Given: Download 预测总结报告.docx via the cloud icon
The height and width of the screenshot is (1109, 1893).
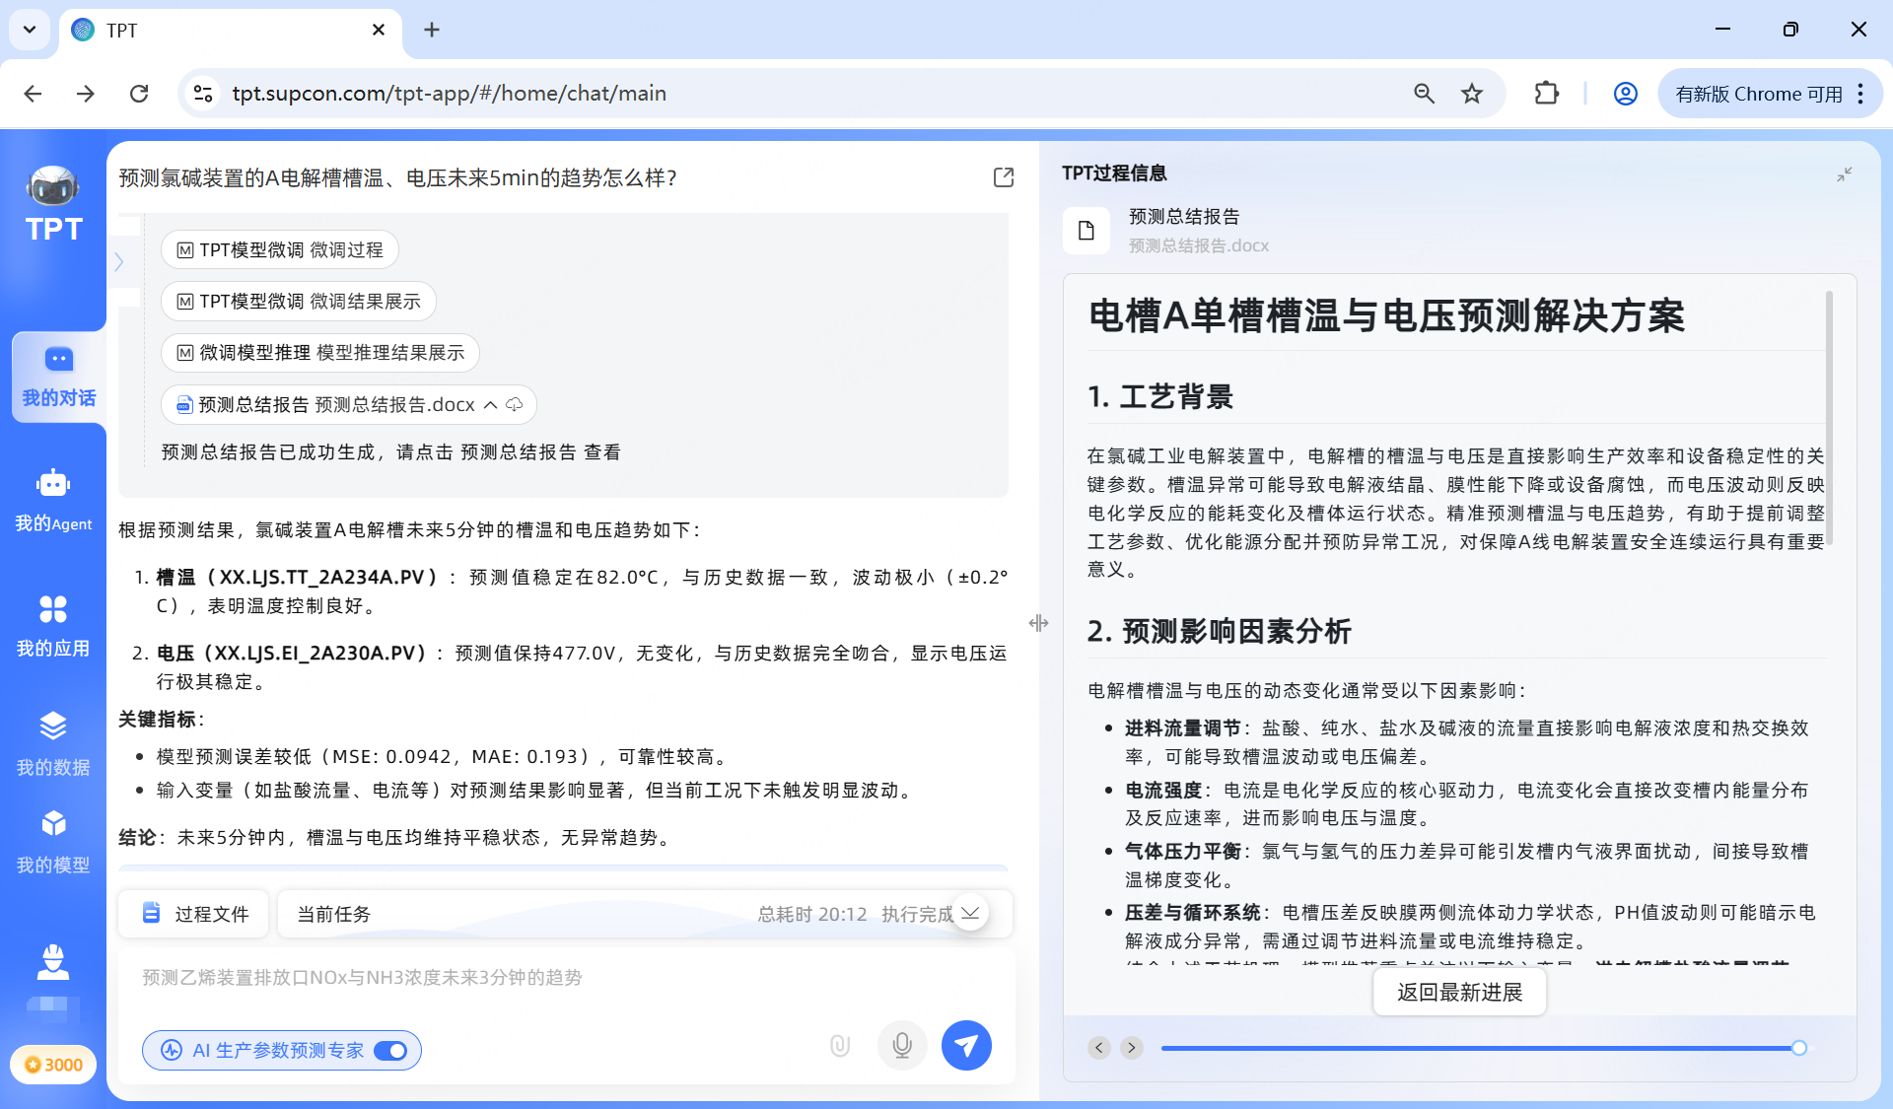Looking at the screenshot, I should pyautogui.click(x=513, y=404).
